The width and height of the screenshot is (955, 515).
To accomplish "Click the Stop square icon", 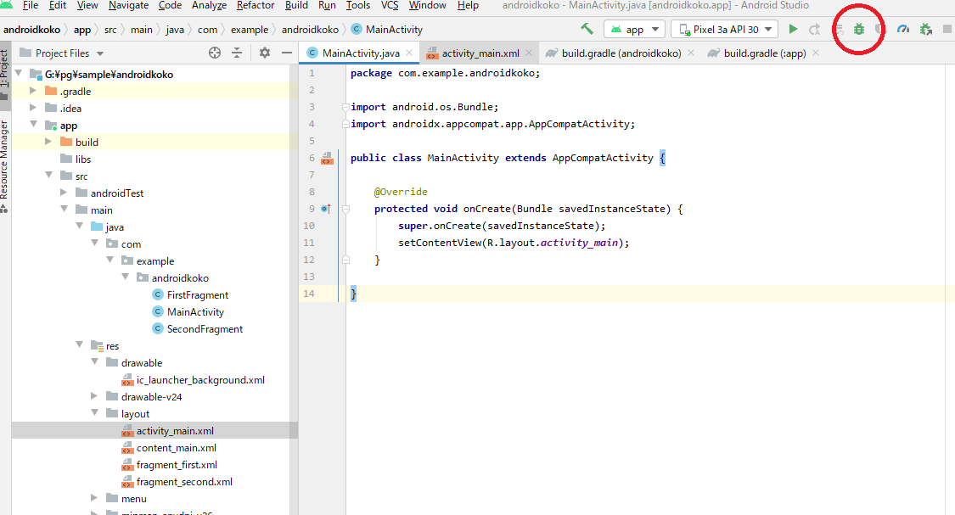I will click(947, 29).
